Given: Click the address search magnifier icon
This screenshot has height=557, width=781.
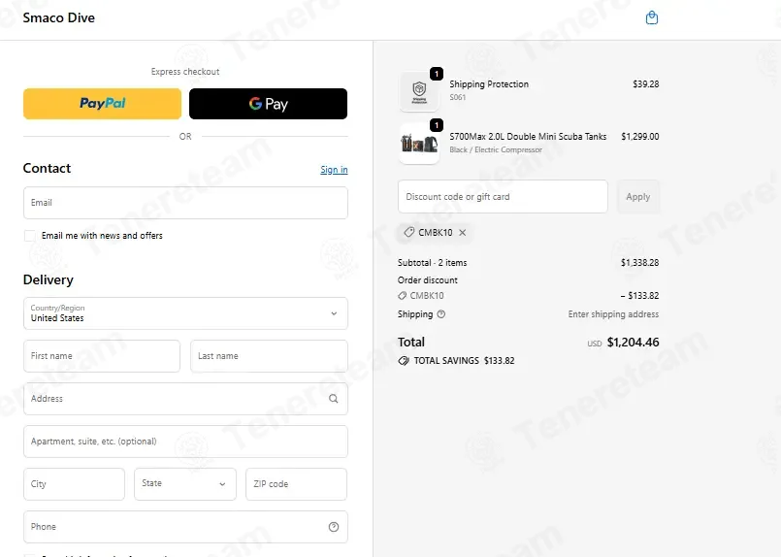Looking at the screenshot, I should 333,399.
